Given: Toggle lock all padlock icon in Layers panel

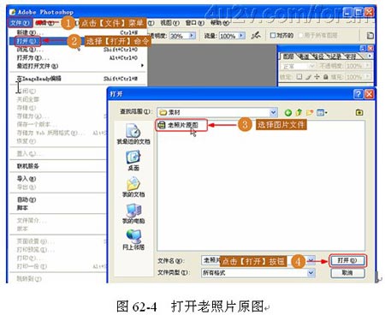Looking at the screenshot, I should (x=325, y=77).
